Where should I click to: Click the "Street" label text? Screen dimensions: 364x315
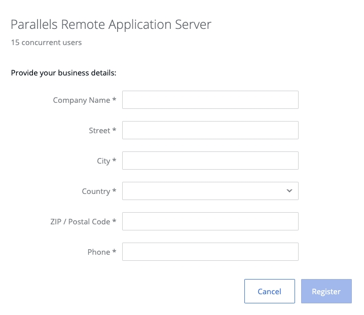coord(99,131)
